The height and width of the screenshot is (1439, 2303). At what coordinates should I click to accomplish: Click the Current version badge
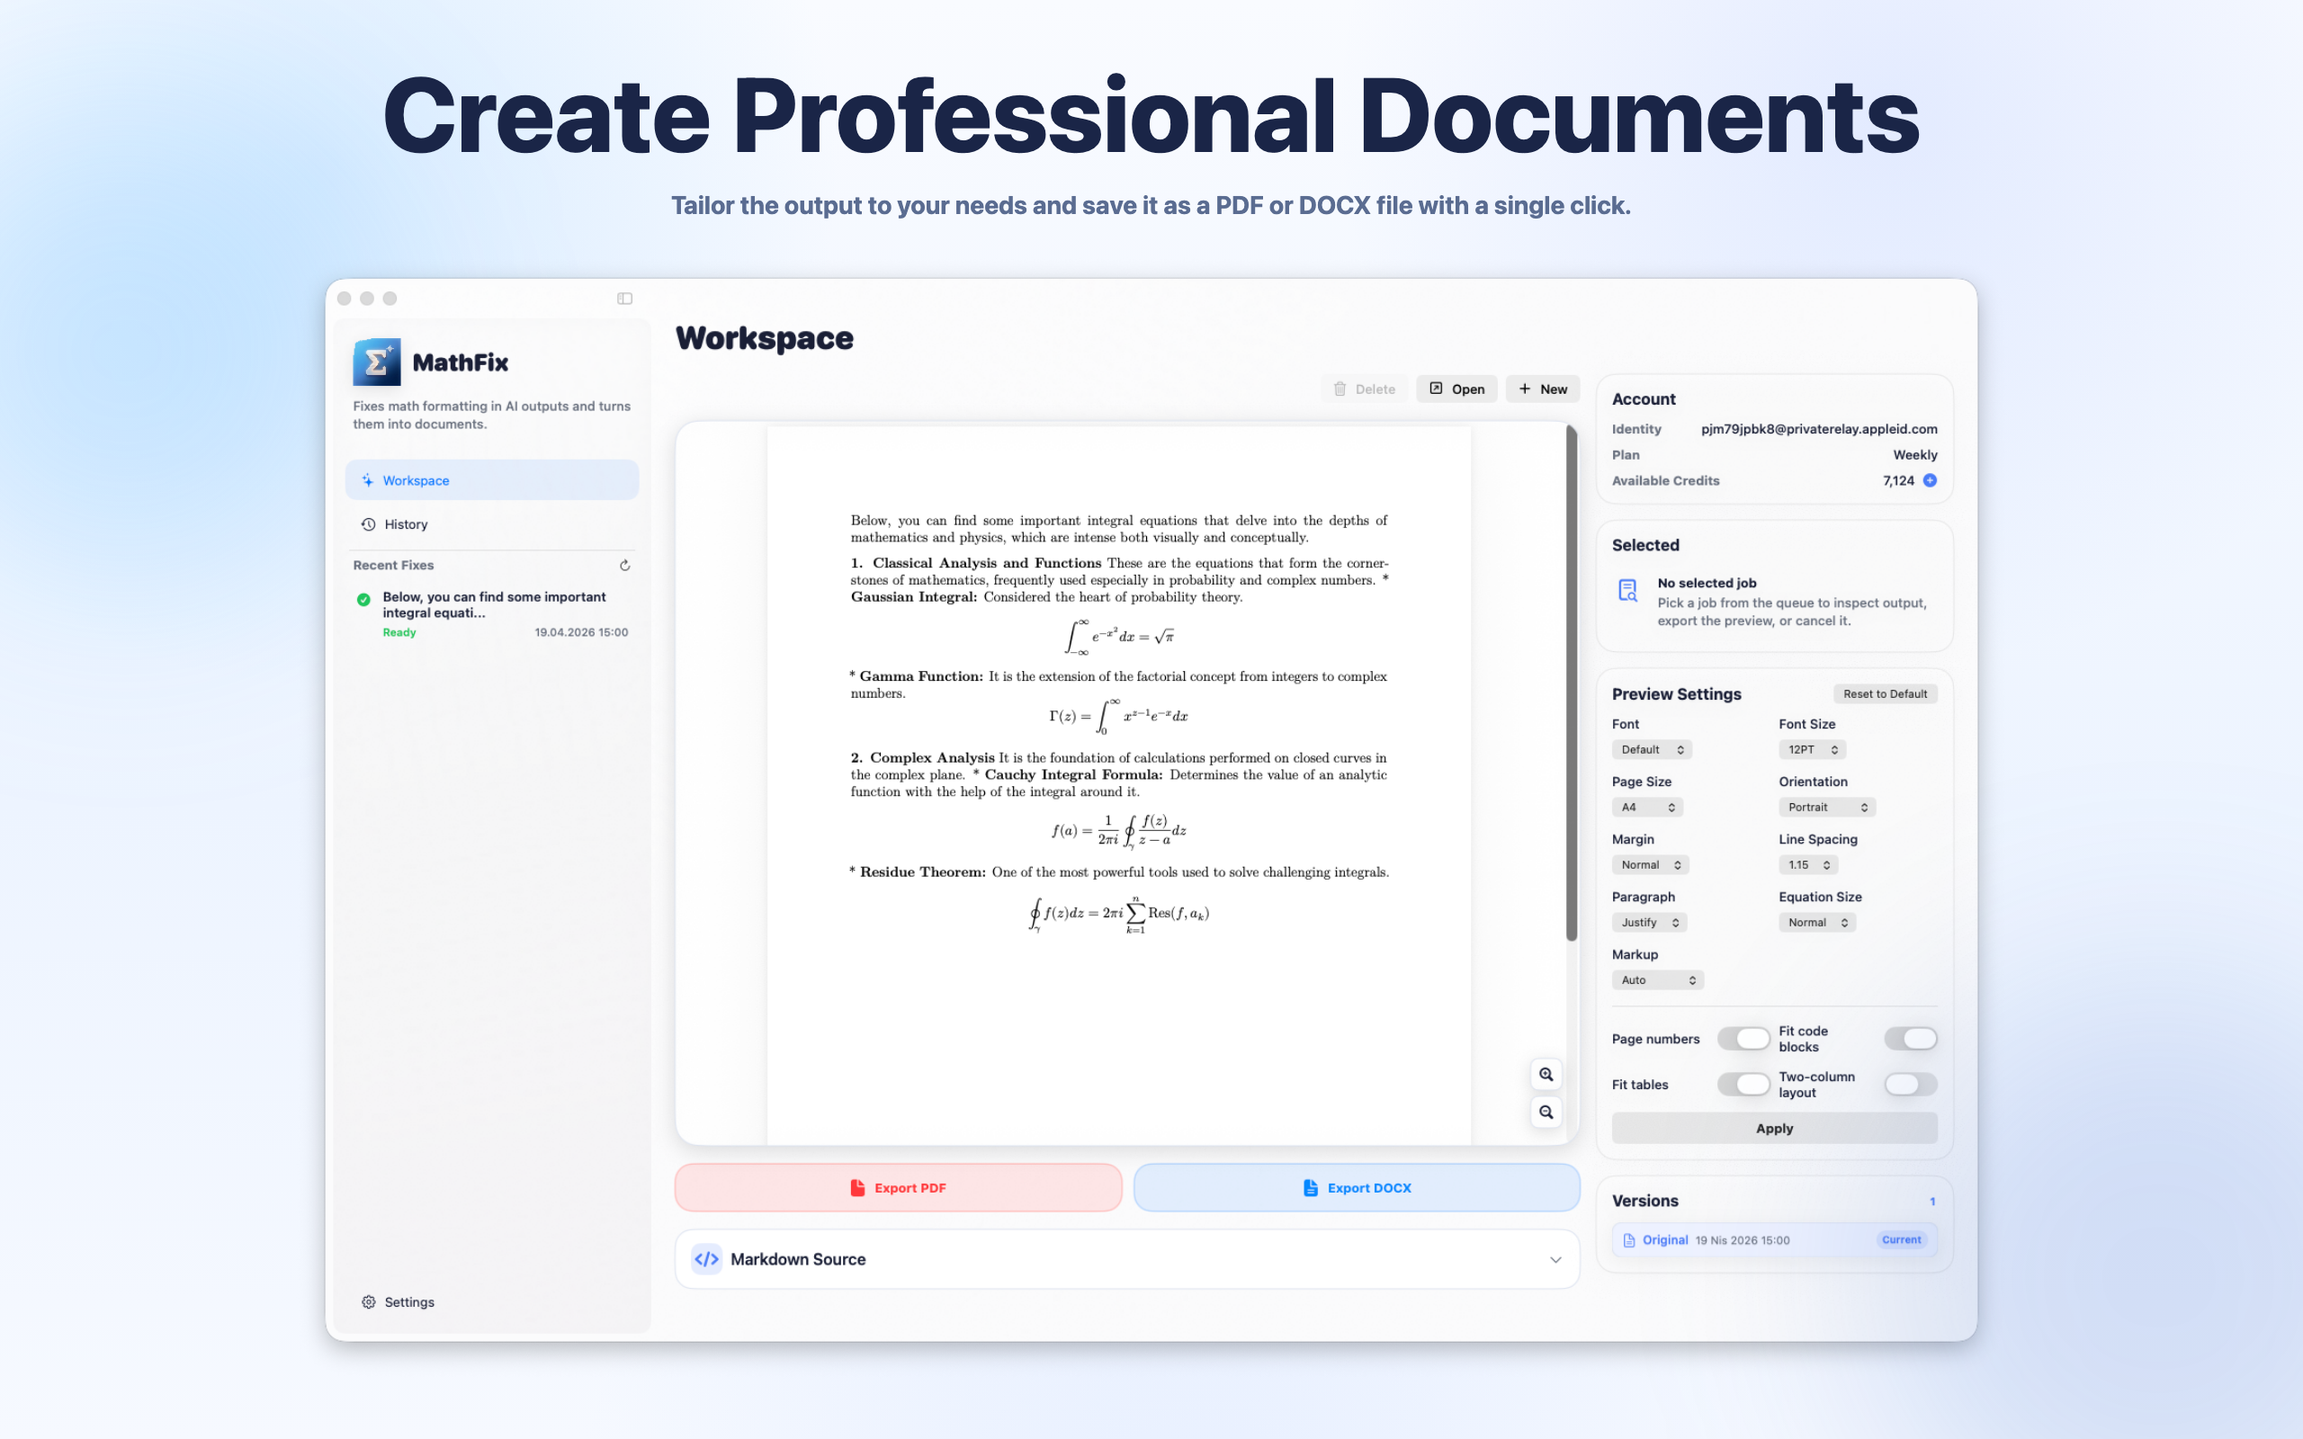pyautogui.click(x=1901, y=1240)
